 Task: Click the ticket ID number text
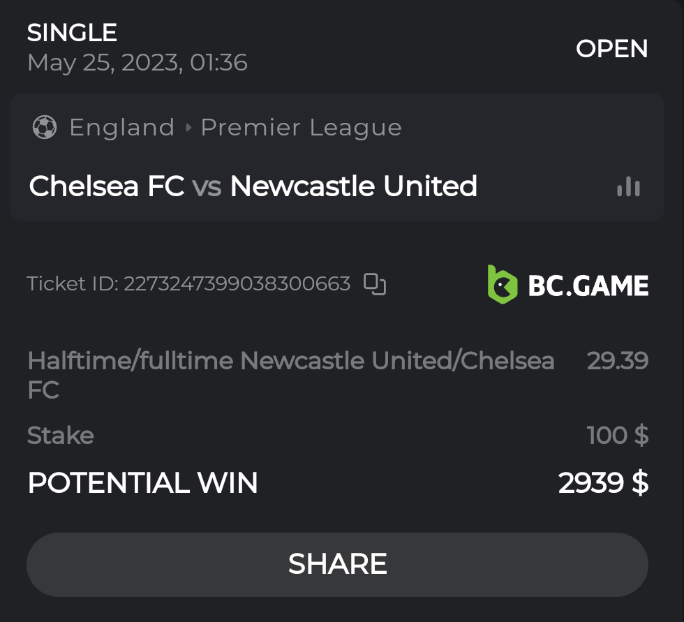pyautogui.click(x=237, y=284)
